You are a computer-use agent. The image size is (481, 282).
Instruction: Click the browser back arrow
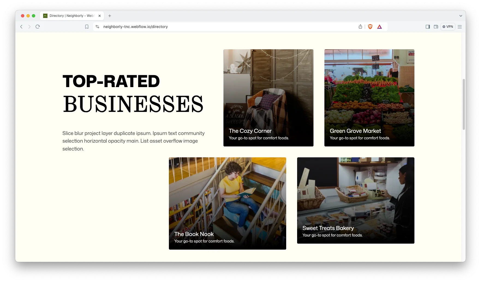click(x=21, y=27)
